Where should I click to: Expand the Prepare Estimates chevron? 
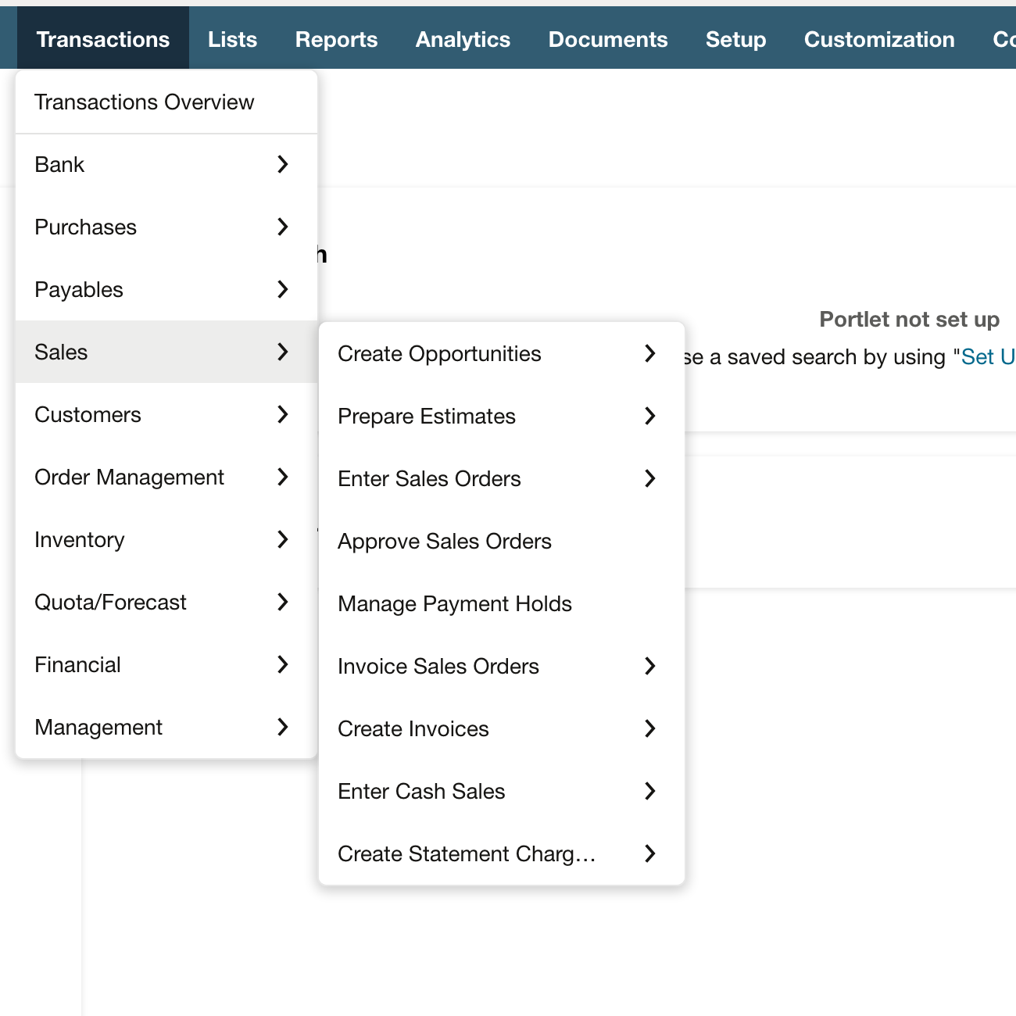click(649, 416)
